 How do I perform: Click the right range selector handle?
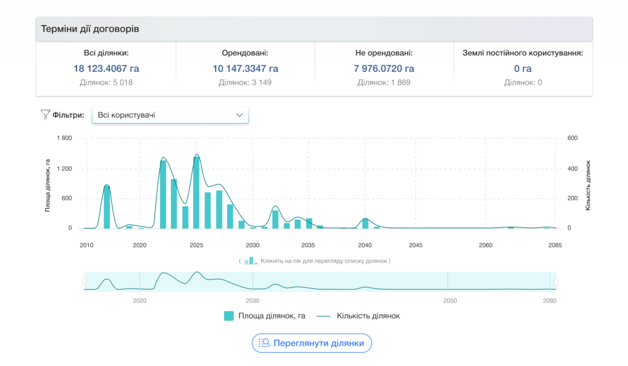tap(556, 282)
